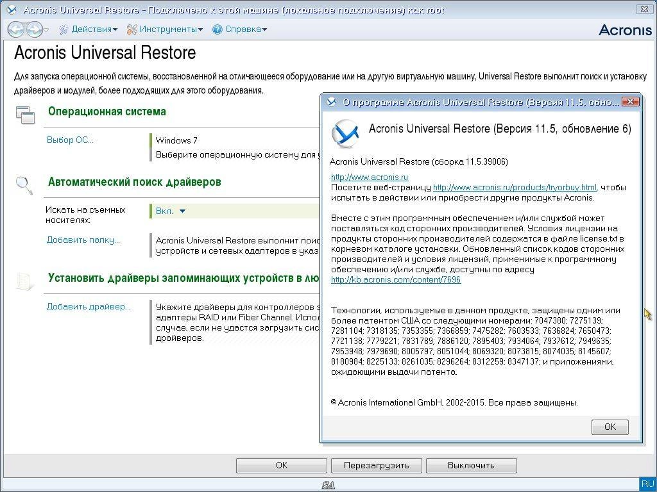Click the Действия gear icon
The image size is (657, 492).
pos(64,29)
